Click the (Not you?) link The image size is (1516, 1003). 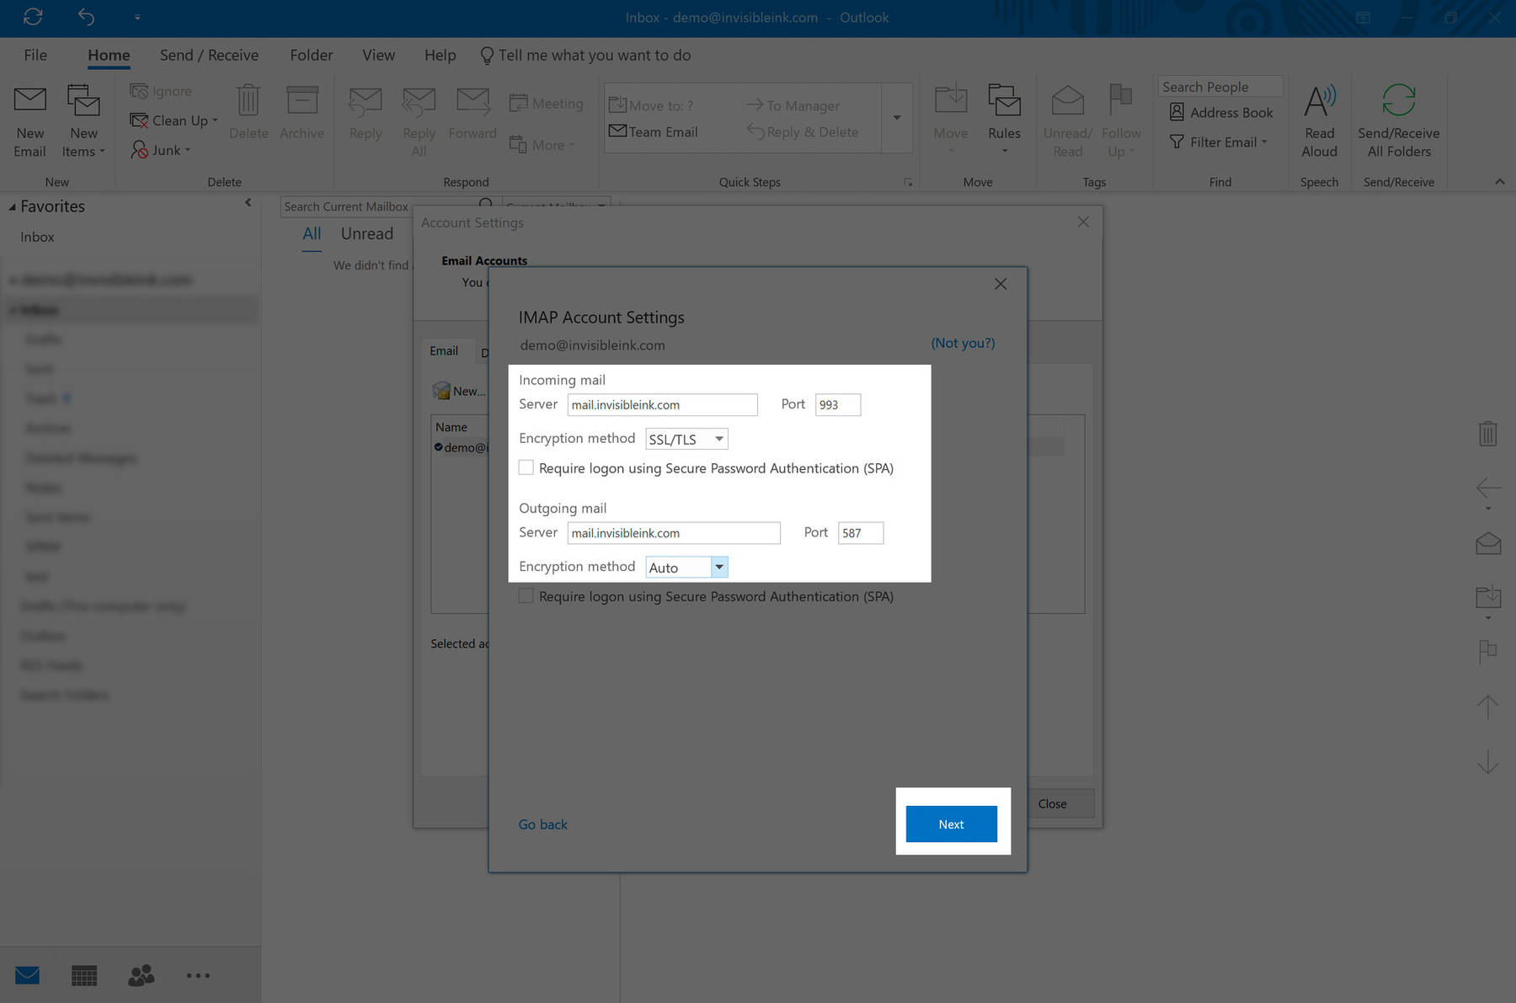tap(963, 343)
